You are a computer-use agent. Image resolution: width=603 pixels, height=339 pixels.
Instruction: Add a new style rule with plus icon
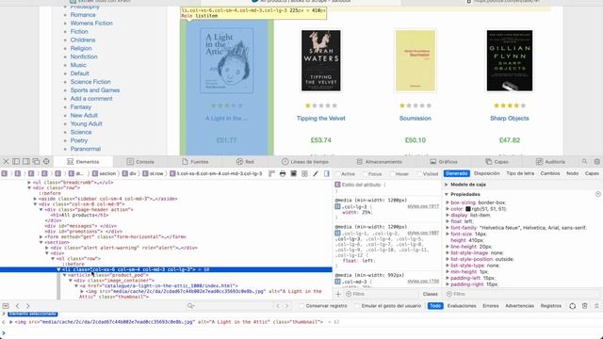(338, 294)
